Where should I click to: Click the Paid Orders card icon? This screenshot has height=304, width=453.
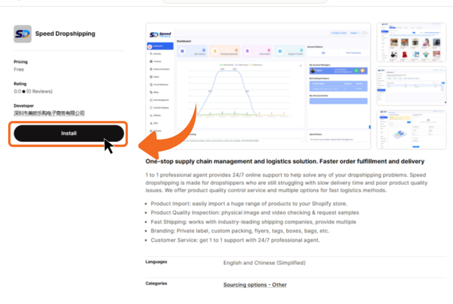pyautogui.click(x=247, y=52)
